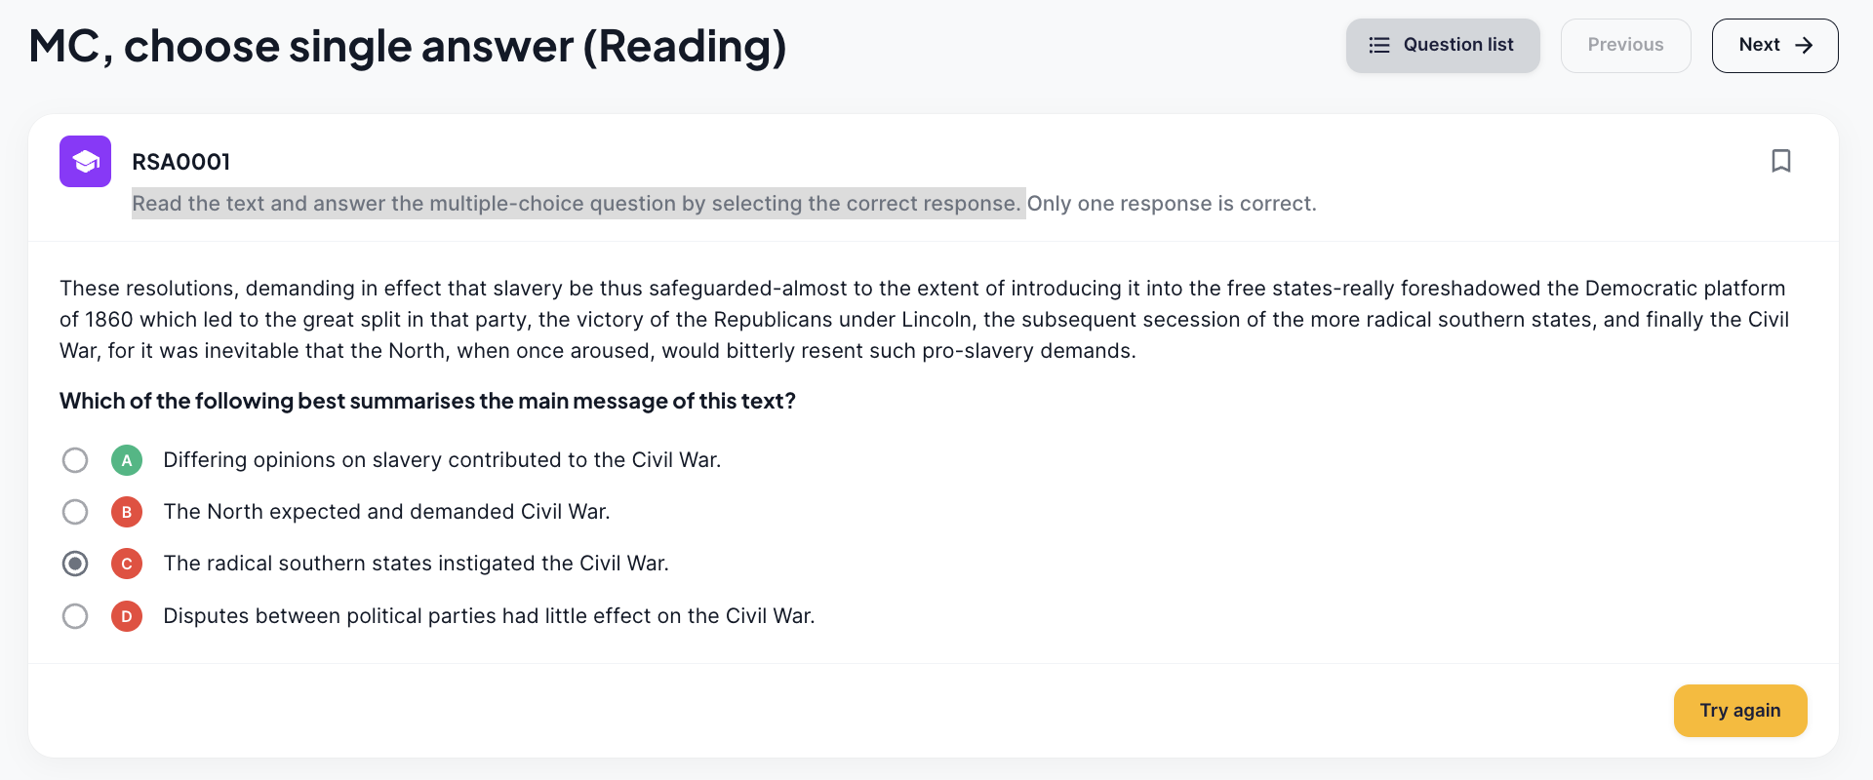Click the purple graduation cap icon
Viewport: 1873px width, 780px height.
tap(85, 161)
